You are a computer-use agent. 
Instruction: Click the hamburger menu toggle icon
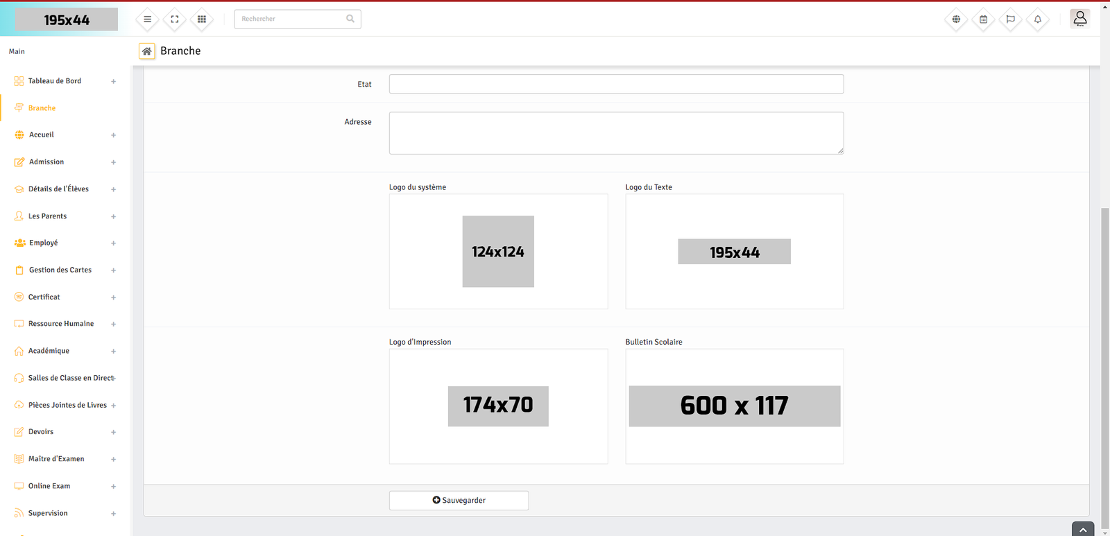tap(147, 19)
